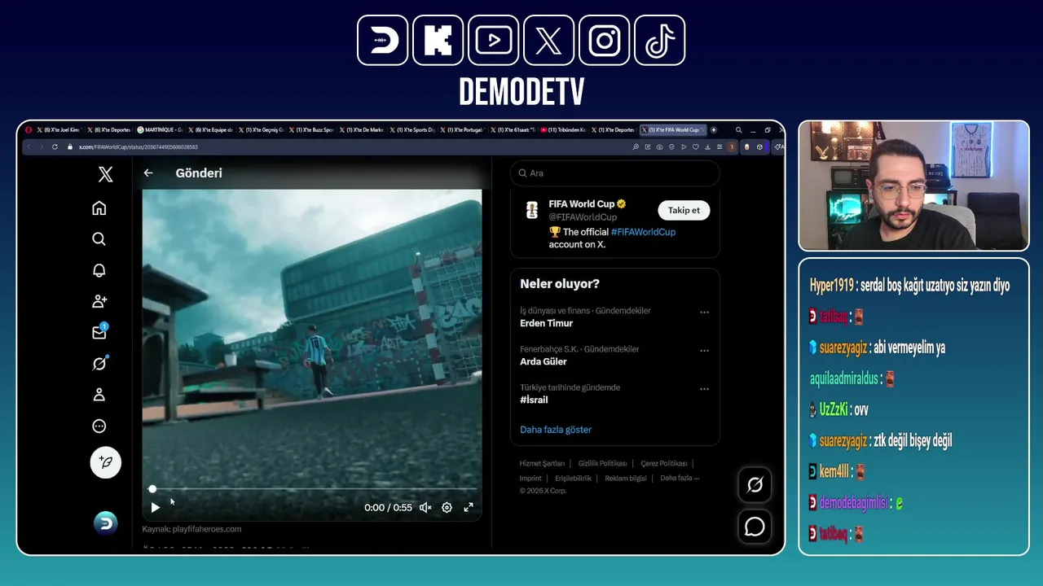Open the More circle-dots sidebar icon

99,426
